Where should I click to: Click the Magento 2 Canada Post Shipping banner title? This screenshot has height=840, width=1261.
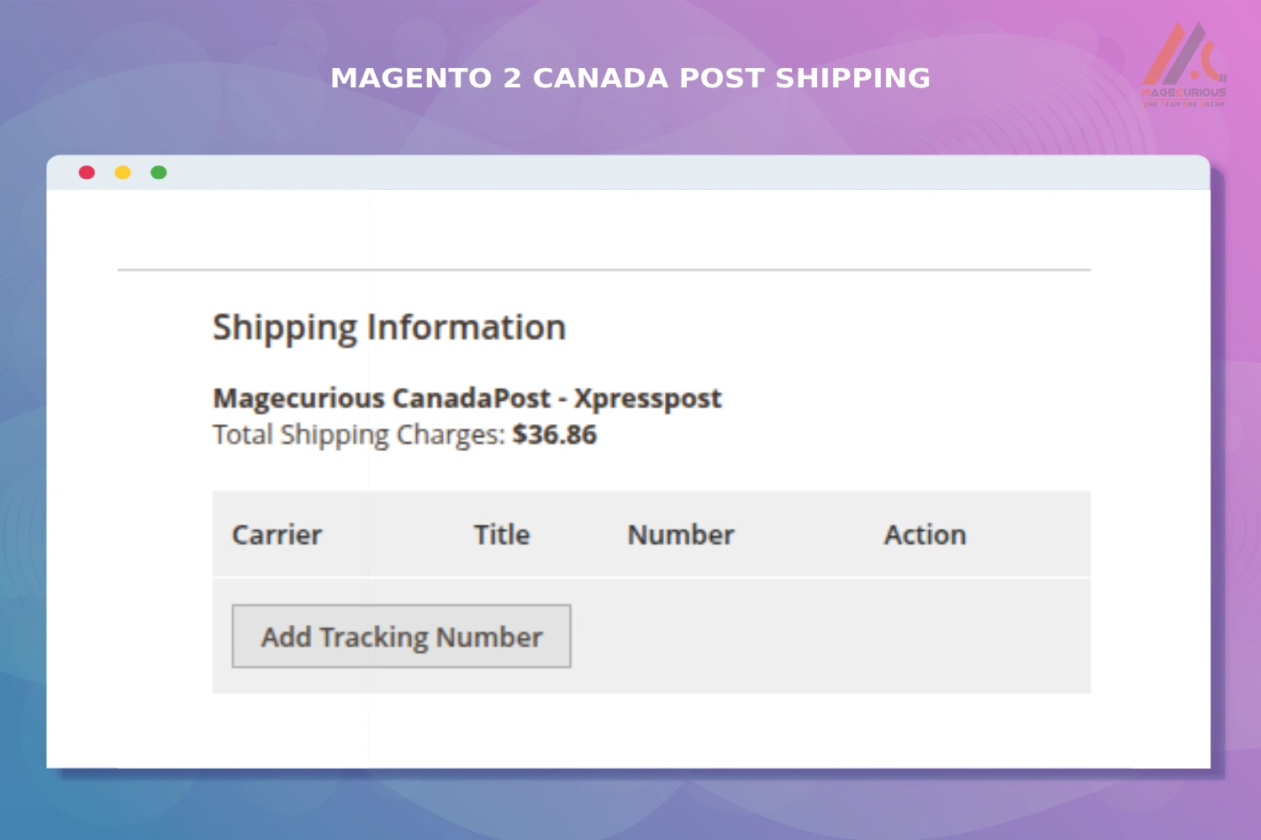(x=630, y=78)
